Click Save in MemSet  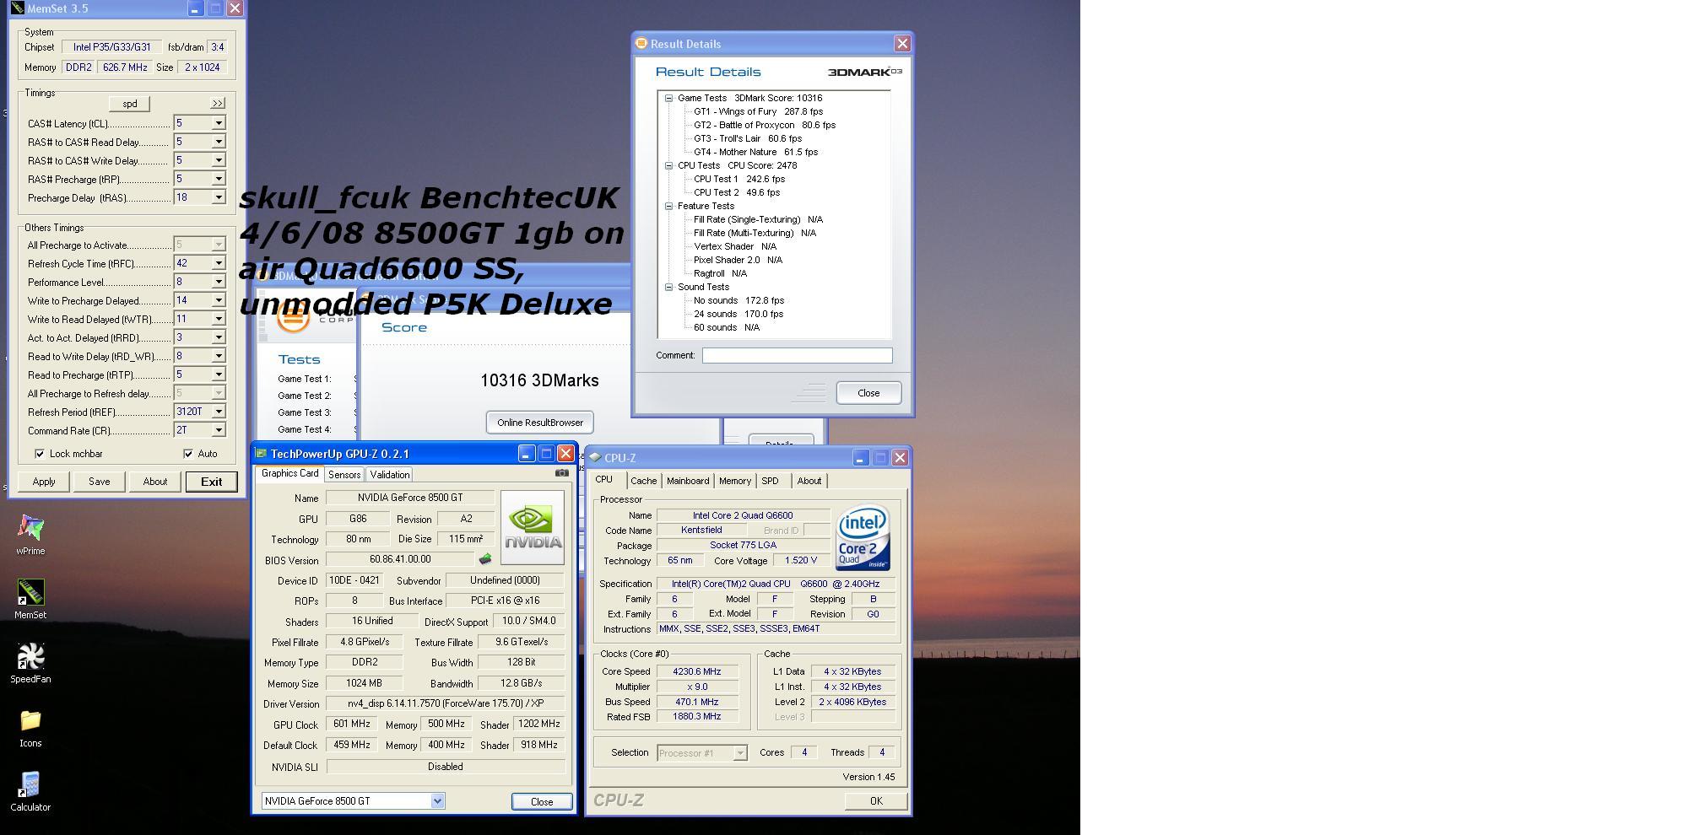click(x=100, y=482)
